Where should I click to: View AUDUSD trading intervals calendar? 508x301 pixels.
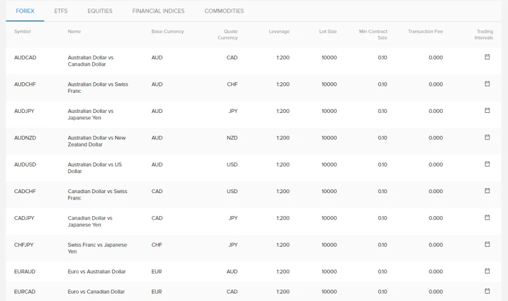tap(487, 164)
